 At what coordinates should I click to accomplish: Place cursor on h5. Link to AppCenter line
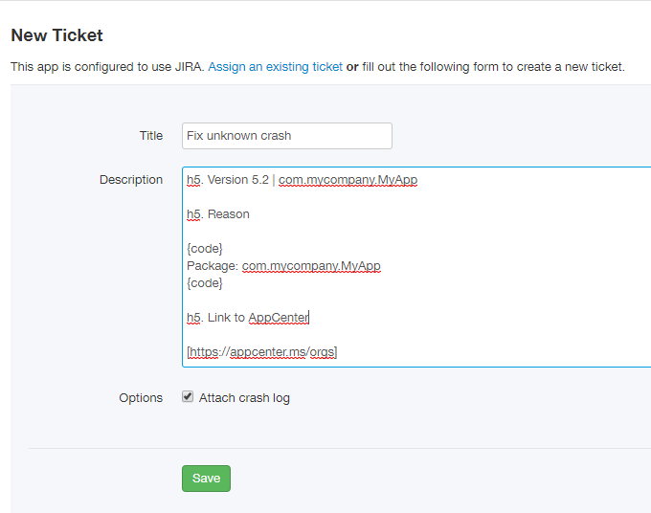(247, 318)
